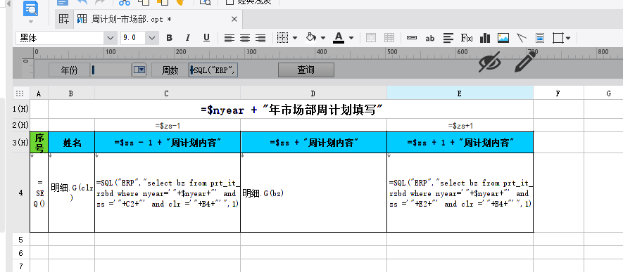Edit the parameter pane with pencil icon
The image size is (623, 272).
525,62
